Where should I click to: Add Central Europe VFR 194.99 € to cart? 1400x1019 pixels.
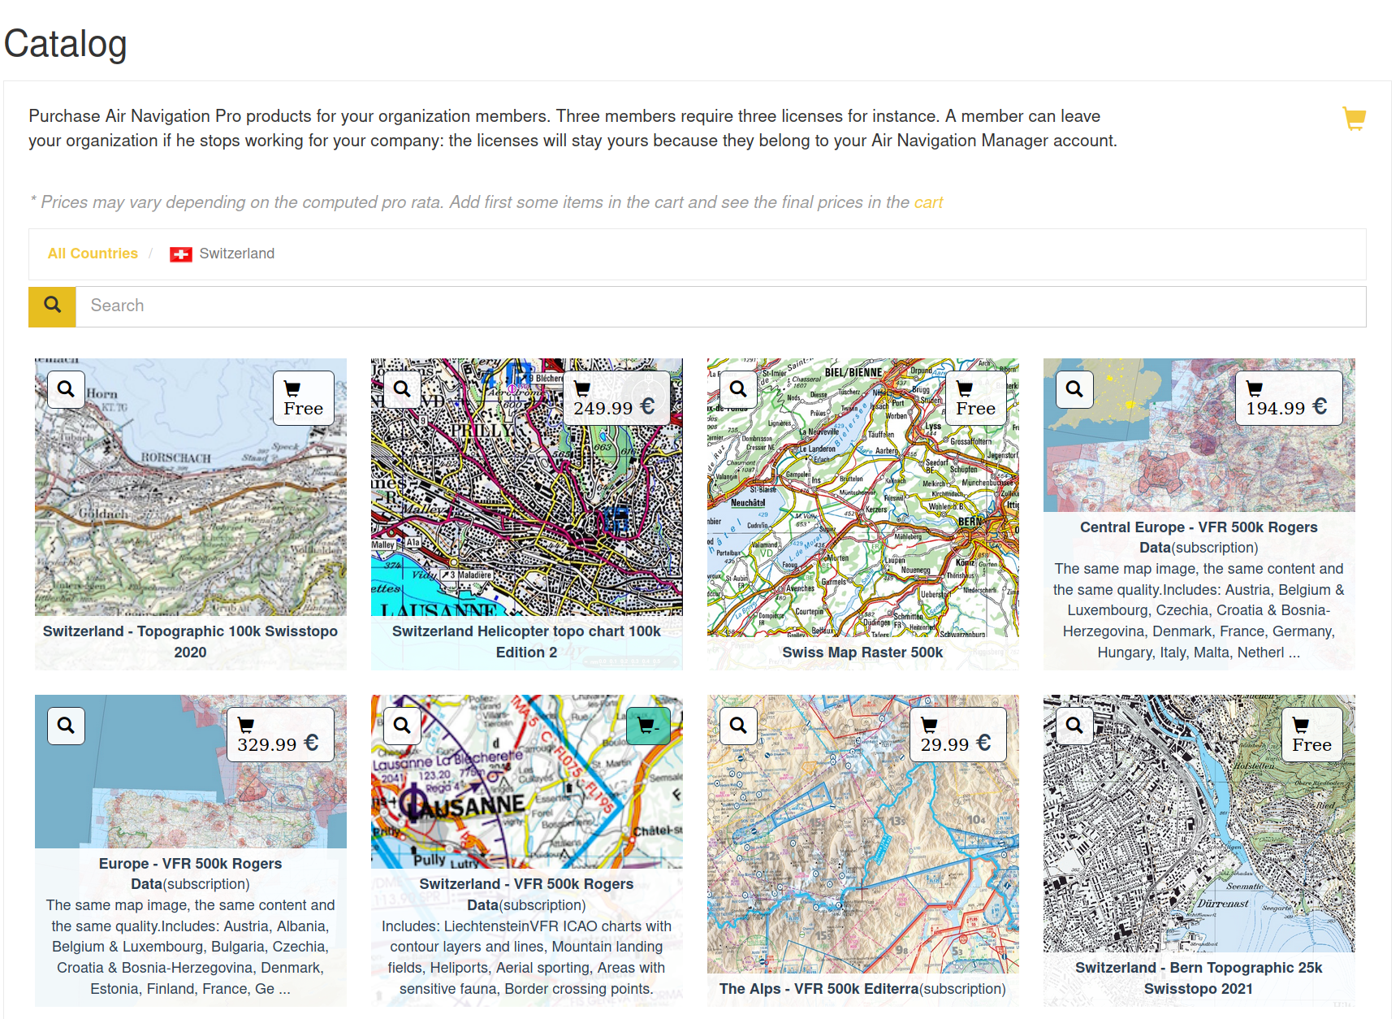click(x=1290, y=398)
